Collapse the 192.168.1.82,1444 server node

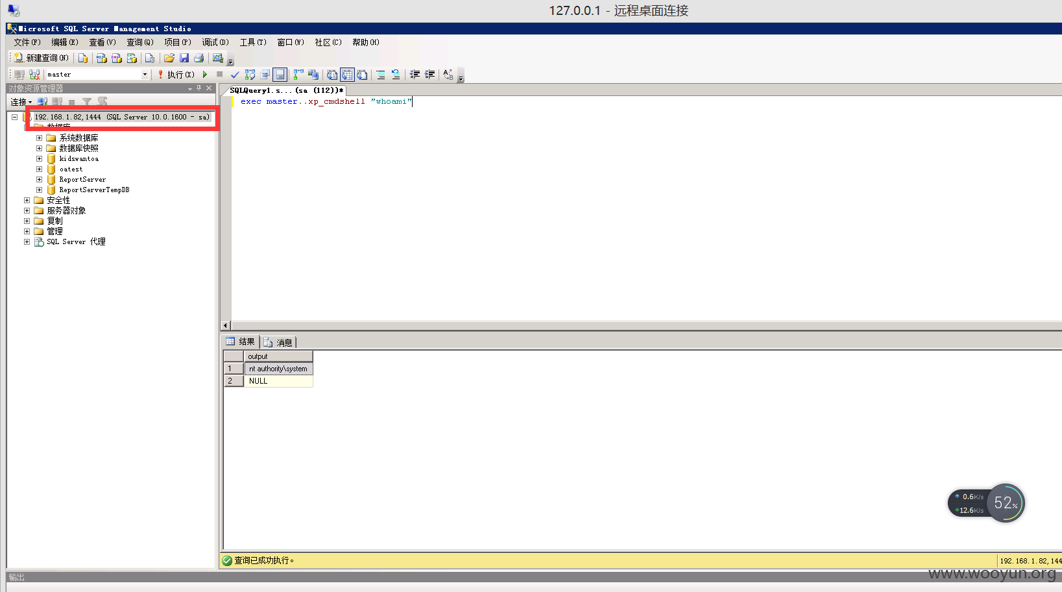pos(14,117)
